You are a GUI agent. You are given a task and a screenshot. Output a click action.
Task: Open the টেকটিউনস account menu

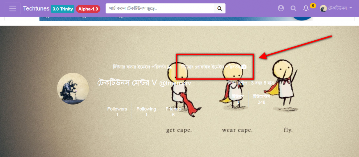[x=336, y=8]
